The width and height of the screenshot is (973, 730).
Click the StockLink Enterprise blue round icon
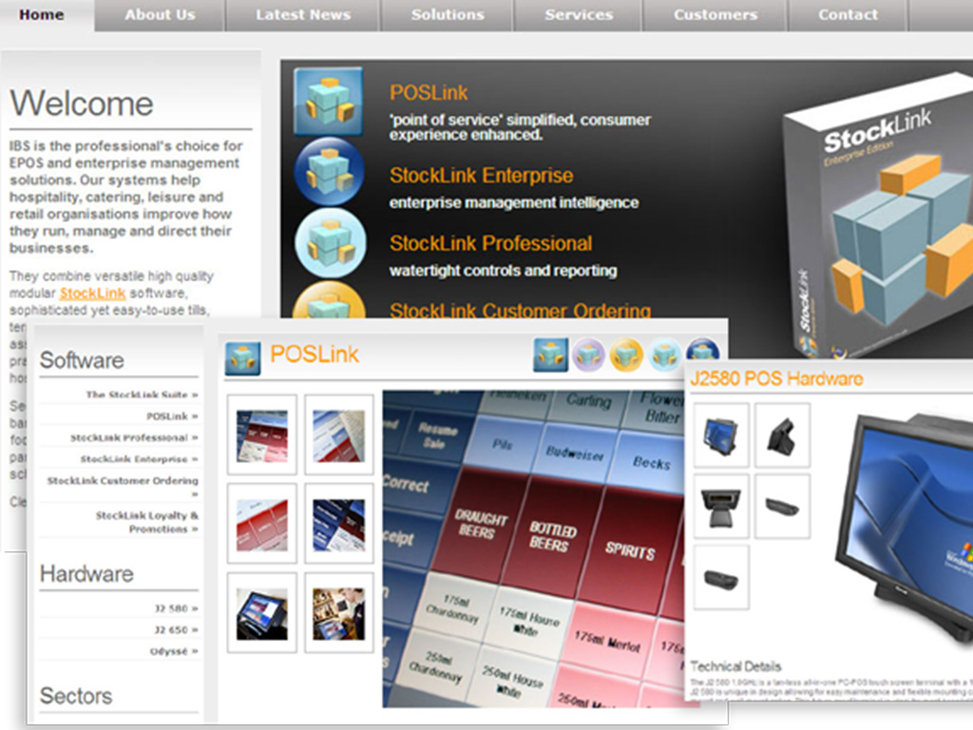click(329, 171)
